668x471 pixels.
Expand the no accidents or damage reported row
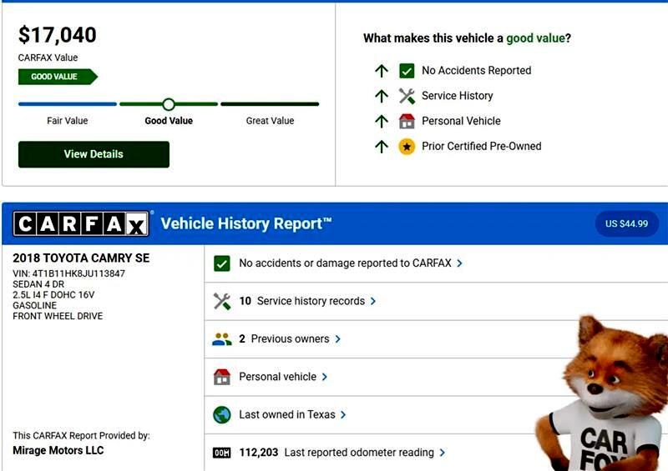tap(351, 263)
